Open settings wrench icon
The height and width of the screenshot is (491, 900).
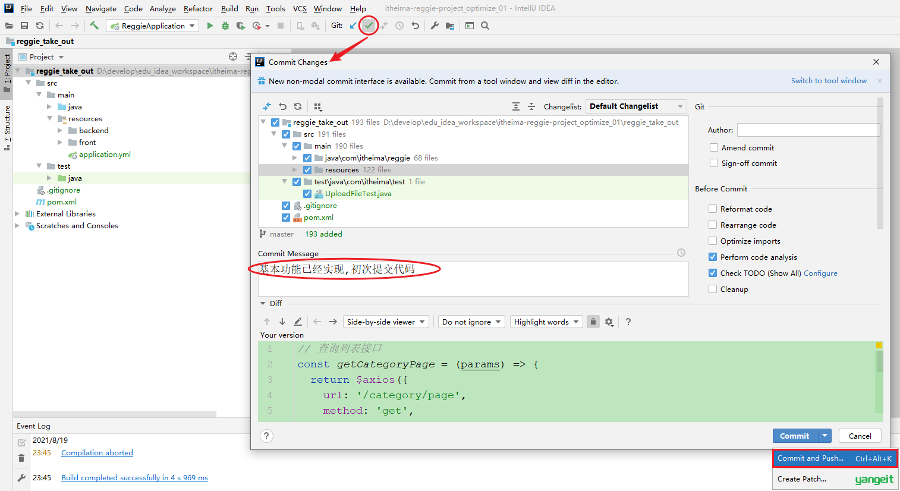click(435, 26)
